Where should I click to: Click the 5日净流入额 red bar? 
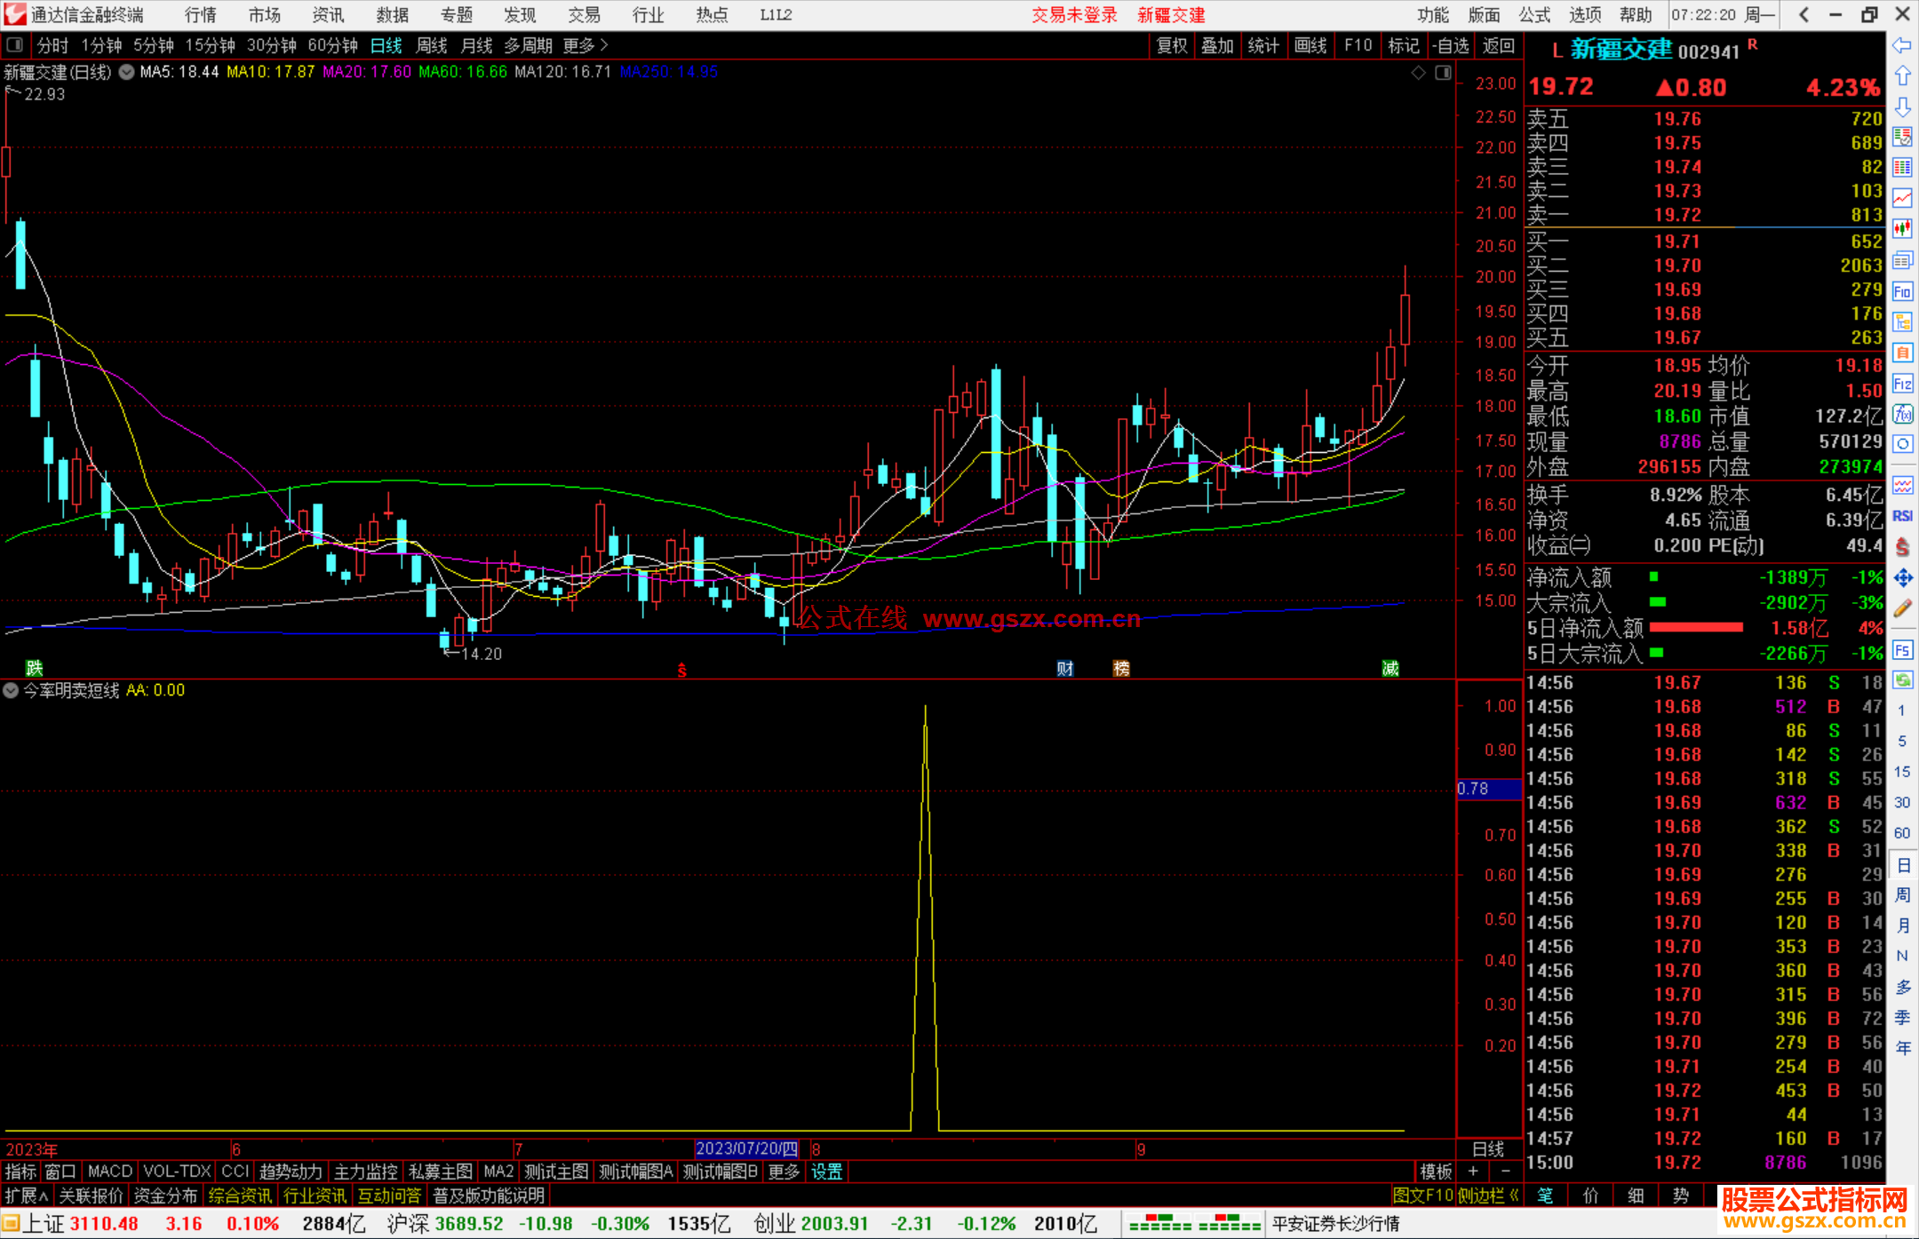1696,628
